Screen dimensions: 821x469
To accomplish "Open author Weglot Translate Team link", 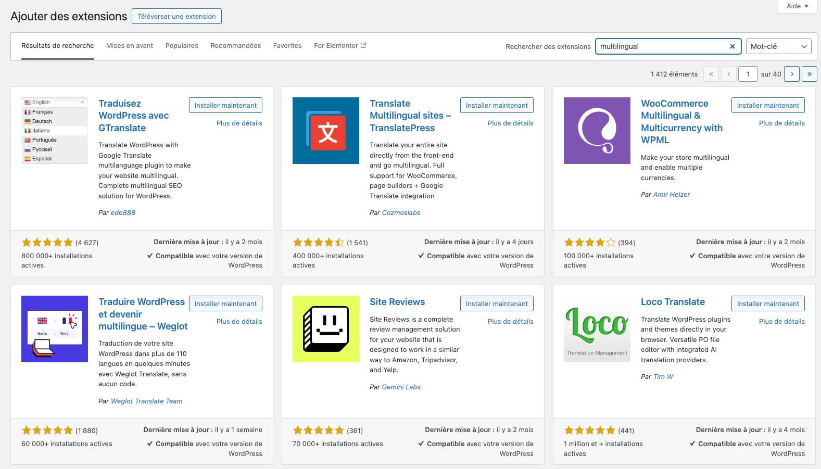I will pyautogui.click(x=147, y=401).
